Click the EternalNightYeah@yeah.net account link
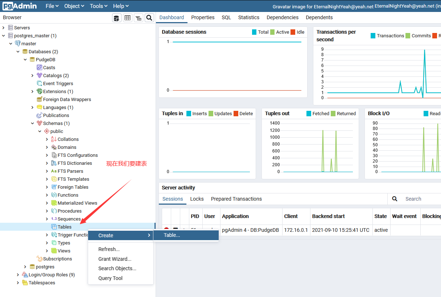 pos(393,6)
